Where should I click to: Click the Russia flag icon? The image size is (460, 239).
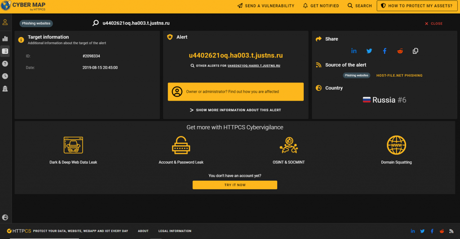click(367, 100)
